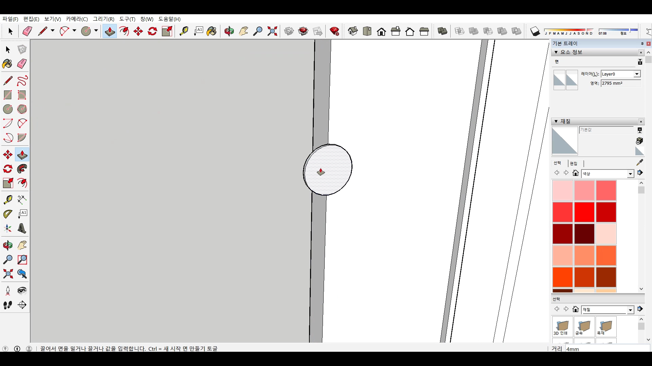The image size is (652, 366).
Task: Click Zoom Extents in top toolbar
Action: coord(272,32)
